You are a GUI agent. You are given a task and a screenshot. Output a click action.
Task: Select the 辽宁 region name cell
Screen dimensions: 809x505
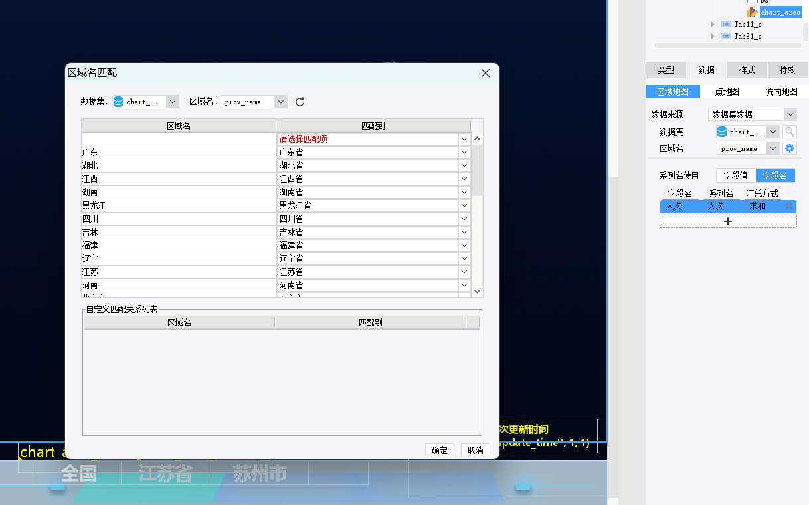pyautogui.click(x=179, y=258)
